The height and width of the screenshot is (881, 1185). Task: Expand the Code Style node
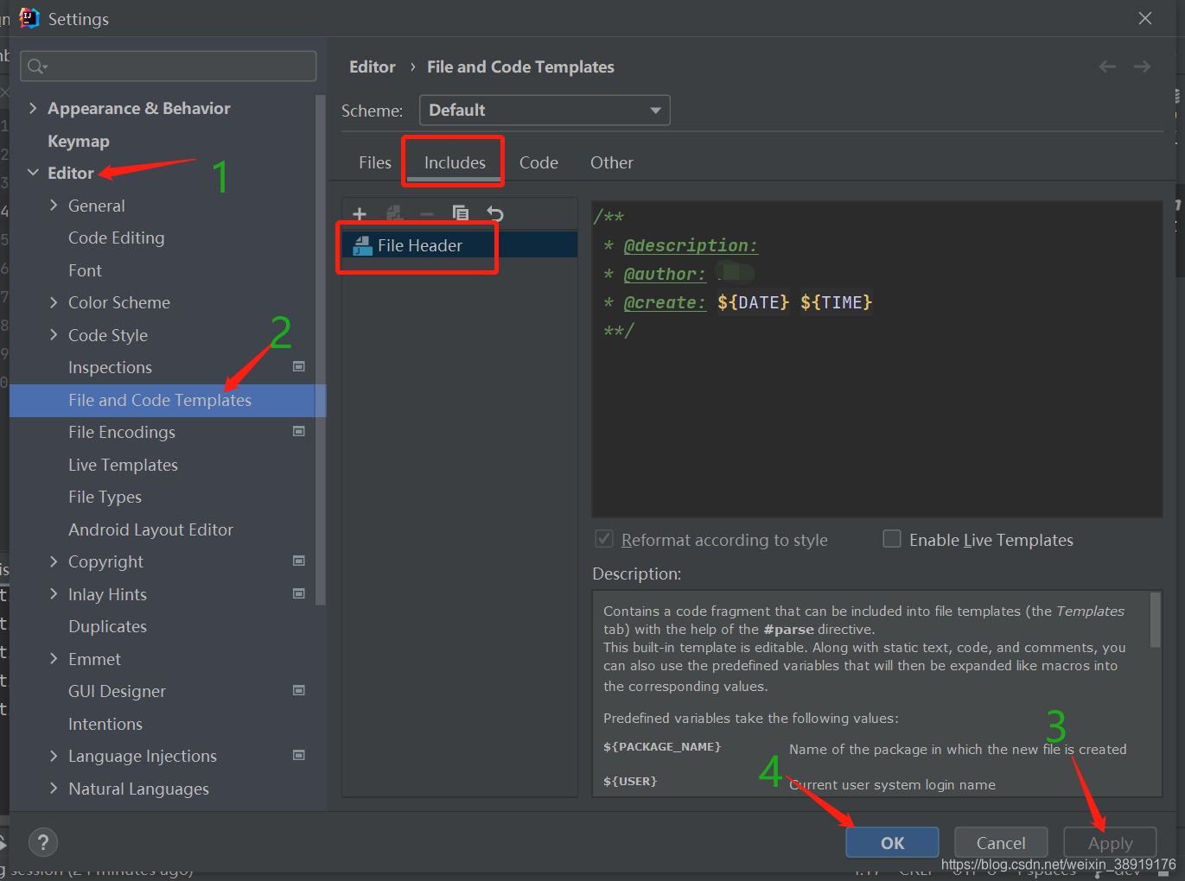coord(54,335)
